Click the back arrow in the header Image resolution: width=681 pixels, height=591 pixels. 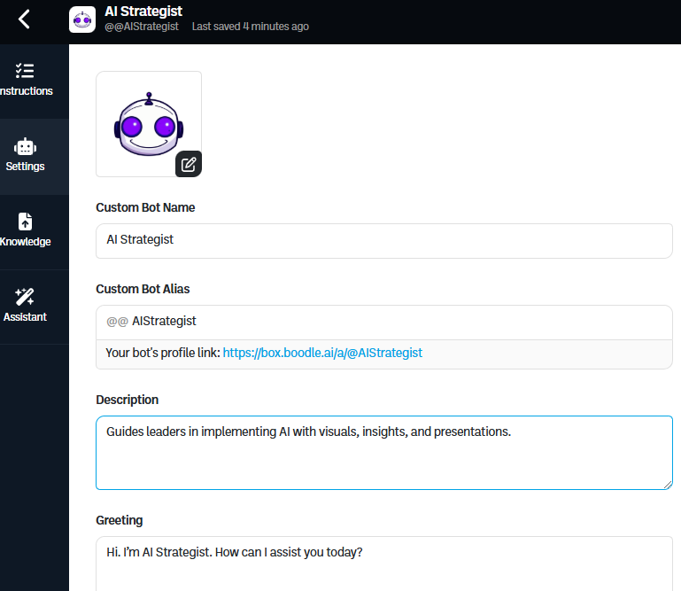[24, 19]
